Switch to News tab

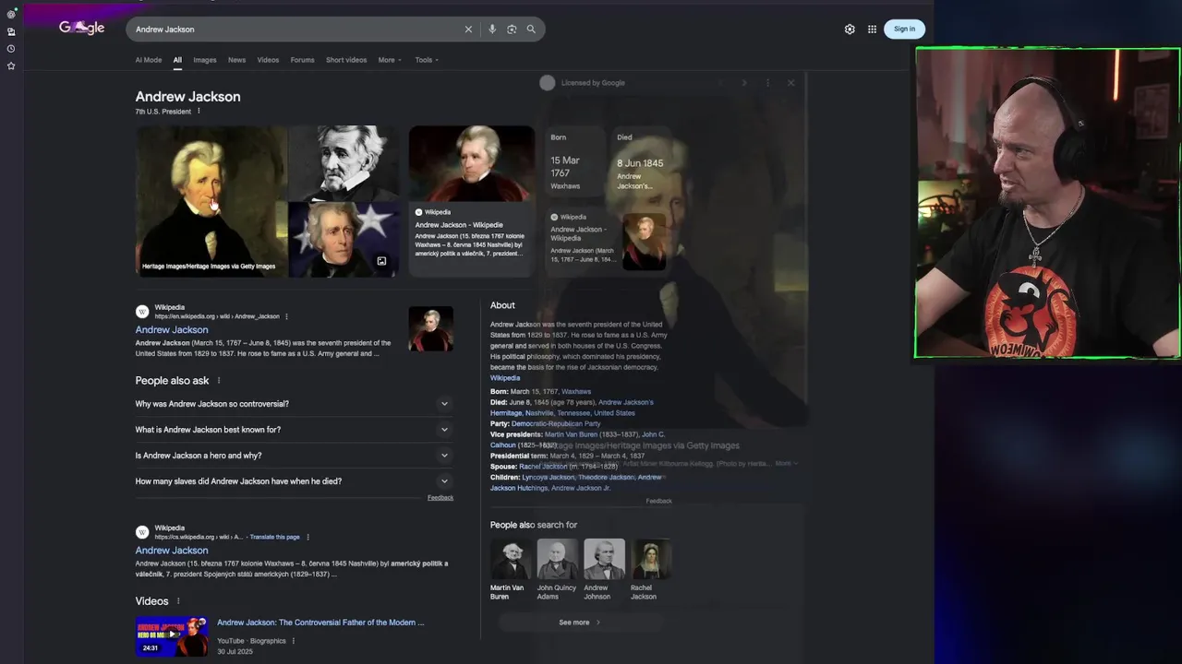pyautogui.click(x=237, y=60)
